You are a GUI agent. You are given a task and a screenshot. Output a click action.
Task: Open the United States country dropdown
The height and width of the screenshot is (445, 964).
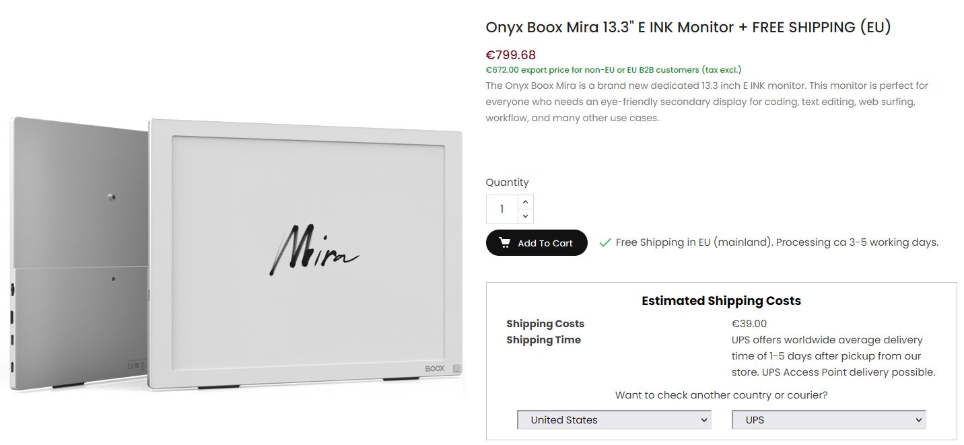pyautogui.click(x=614, y=420)
